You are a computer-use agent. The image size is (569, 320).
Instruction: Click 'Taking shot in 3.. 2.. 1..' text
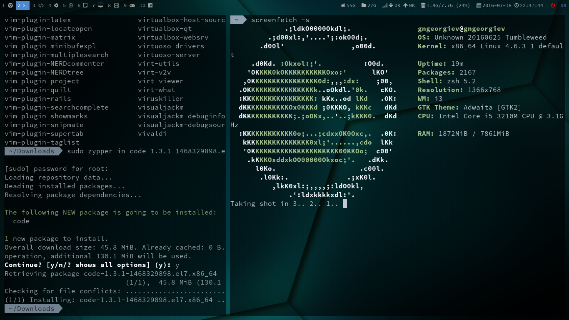(284, 204)
